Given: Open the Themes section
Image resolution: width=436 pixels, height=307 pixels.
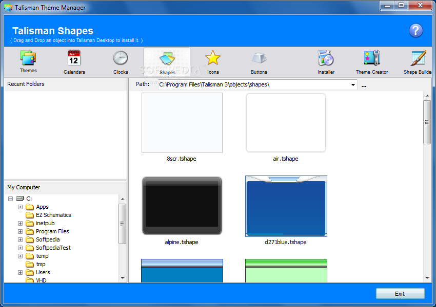Looking at the screenshot, I should (28, 61).
